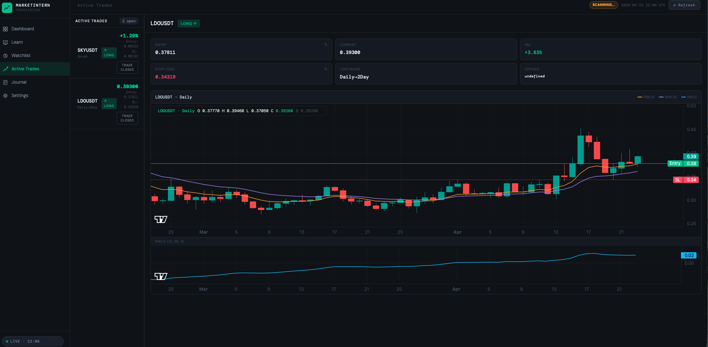Click TradingView logo on price chart

pos(161,219)
